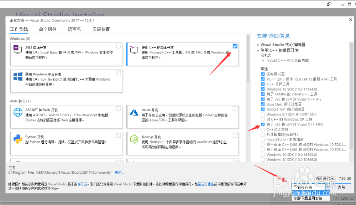The width and height of the screenshot is (356, 205).
Task: Uncheck the Visual C++ MFC option
Action: coord(263,124)
